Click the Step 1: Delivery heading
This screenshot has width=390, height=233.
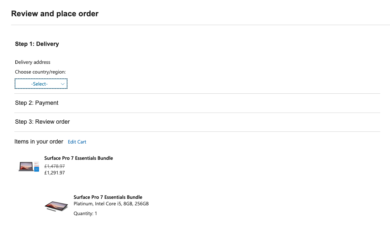(37, 44)
